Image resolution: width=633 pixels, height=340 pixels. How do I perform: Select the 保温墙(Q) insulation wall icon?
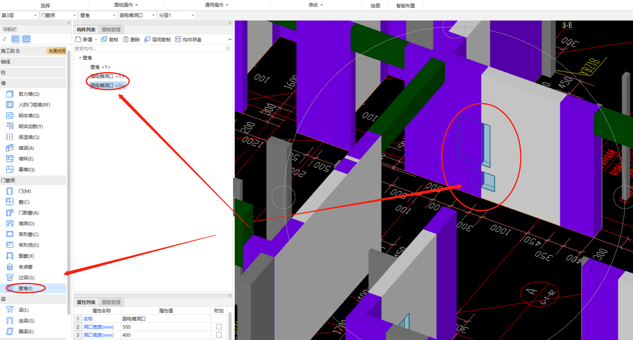[x=10, y=137]
